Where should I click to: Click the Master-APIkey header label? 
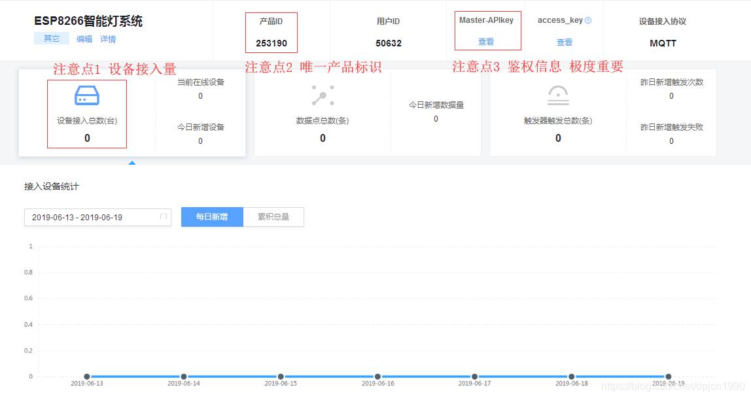[x=486, y=20]
